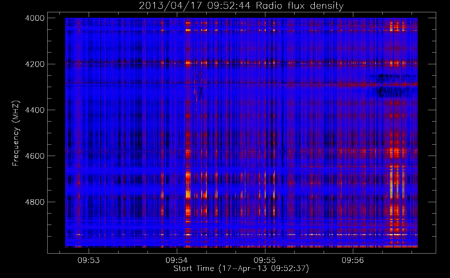The width and height of the screenshot is (450, 278).
Task: Pick the 4400 frequency tick label
Action: click(x=35, y=110)
